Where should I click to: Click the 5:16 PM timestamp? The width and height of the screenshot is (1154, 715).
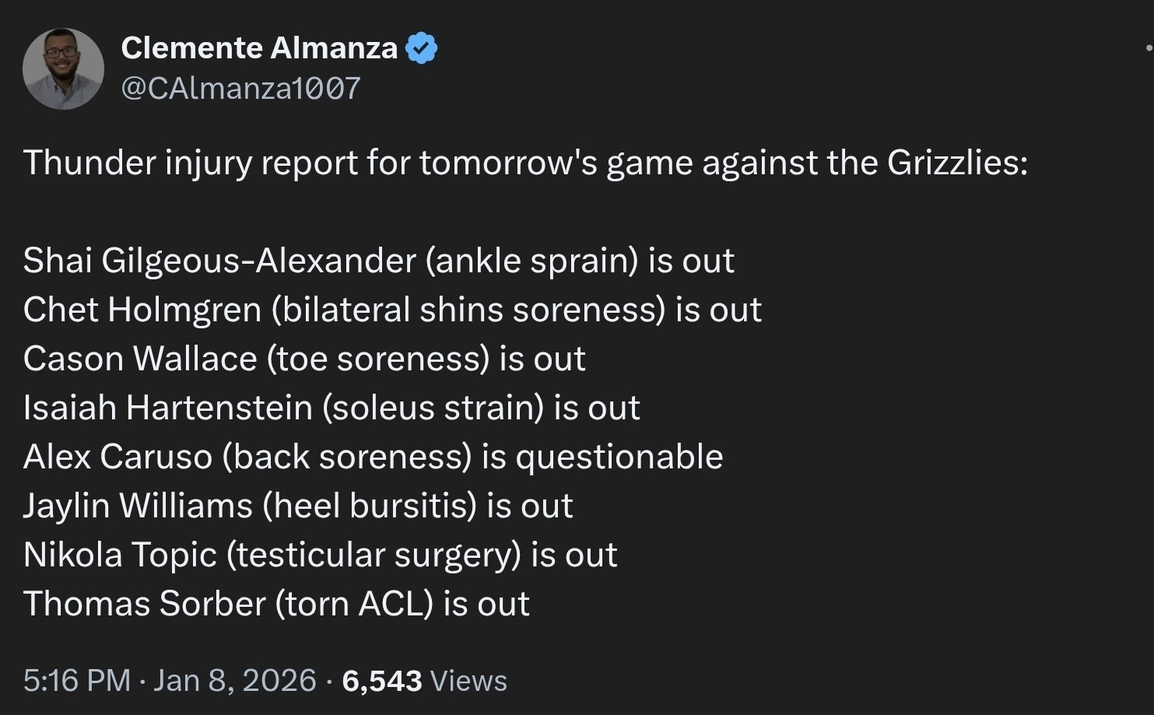[76, 681]
